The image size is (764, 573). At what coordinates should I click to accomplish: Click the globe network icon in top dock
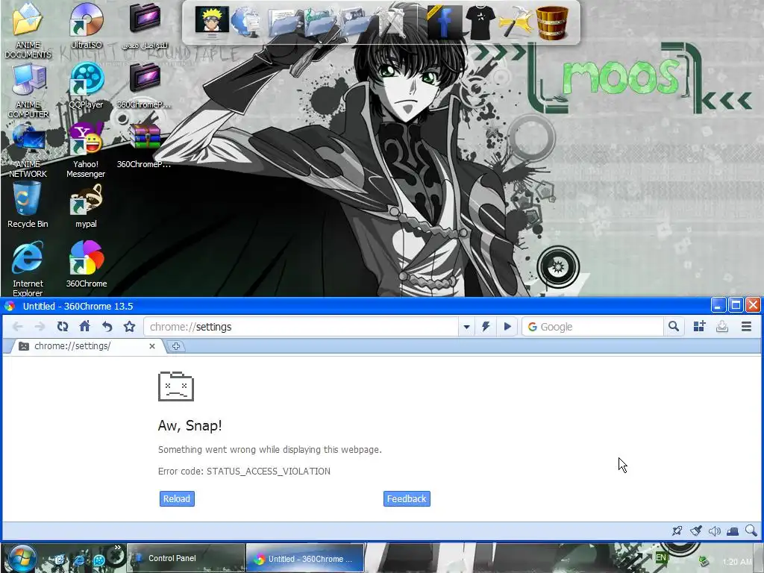246,22
